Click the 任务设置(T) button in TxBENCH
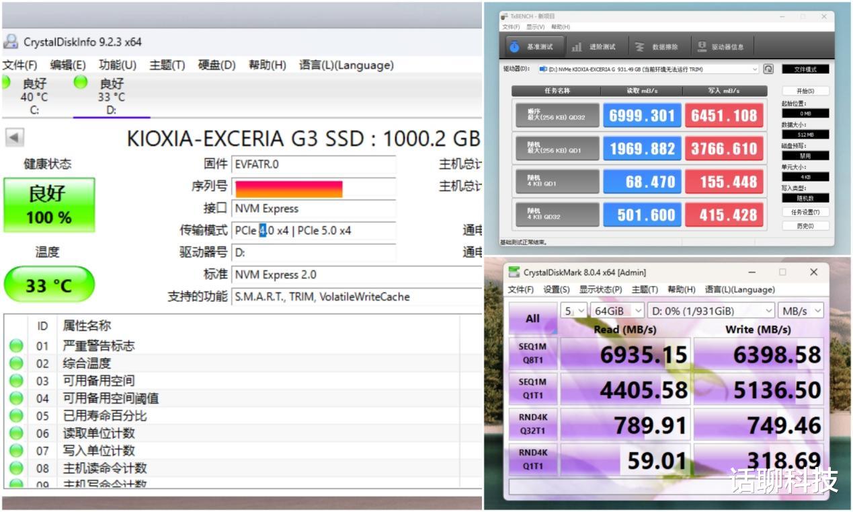Viewport: 853px width, 512px height. tap(805, 212)
